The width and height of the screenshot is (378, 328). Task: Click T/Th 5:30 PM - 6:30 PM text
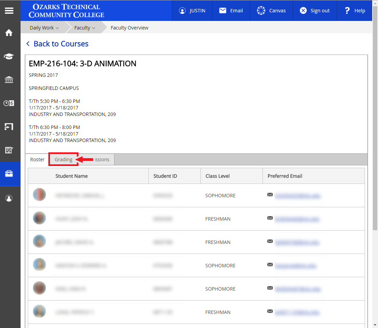54,101
